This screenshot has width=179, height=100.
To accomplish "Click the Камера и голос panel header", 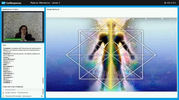I will [10, 9].
